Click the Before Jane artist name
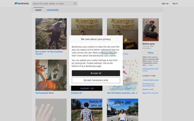 (148, 44)
